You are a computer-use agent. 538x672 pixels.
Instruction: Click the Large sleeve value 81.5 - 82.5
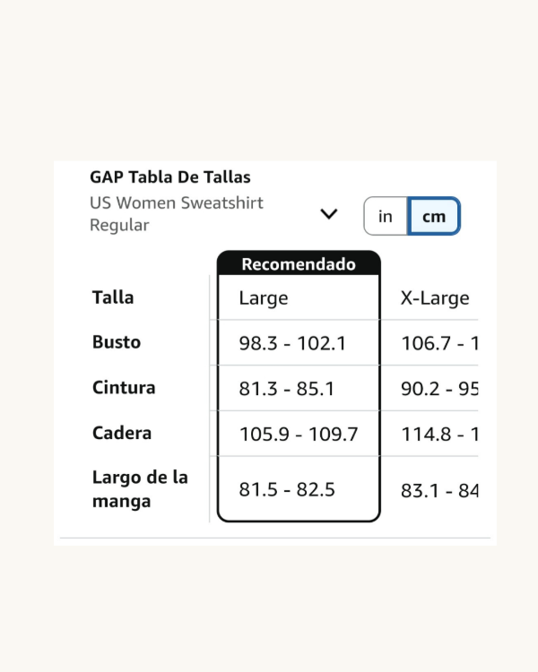coord(287,490)
